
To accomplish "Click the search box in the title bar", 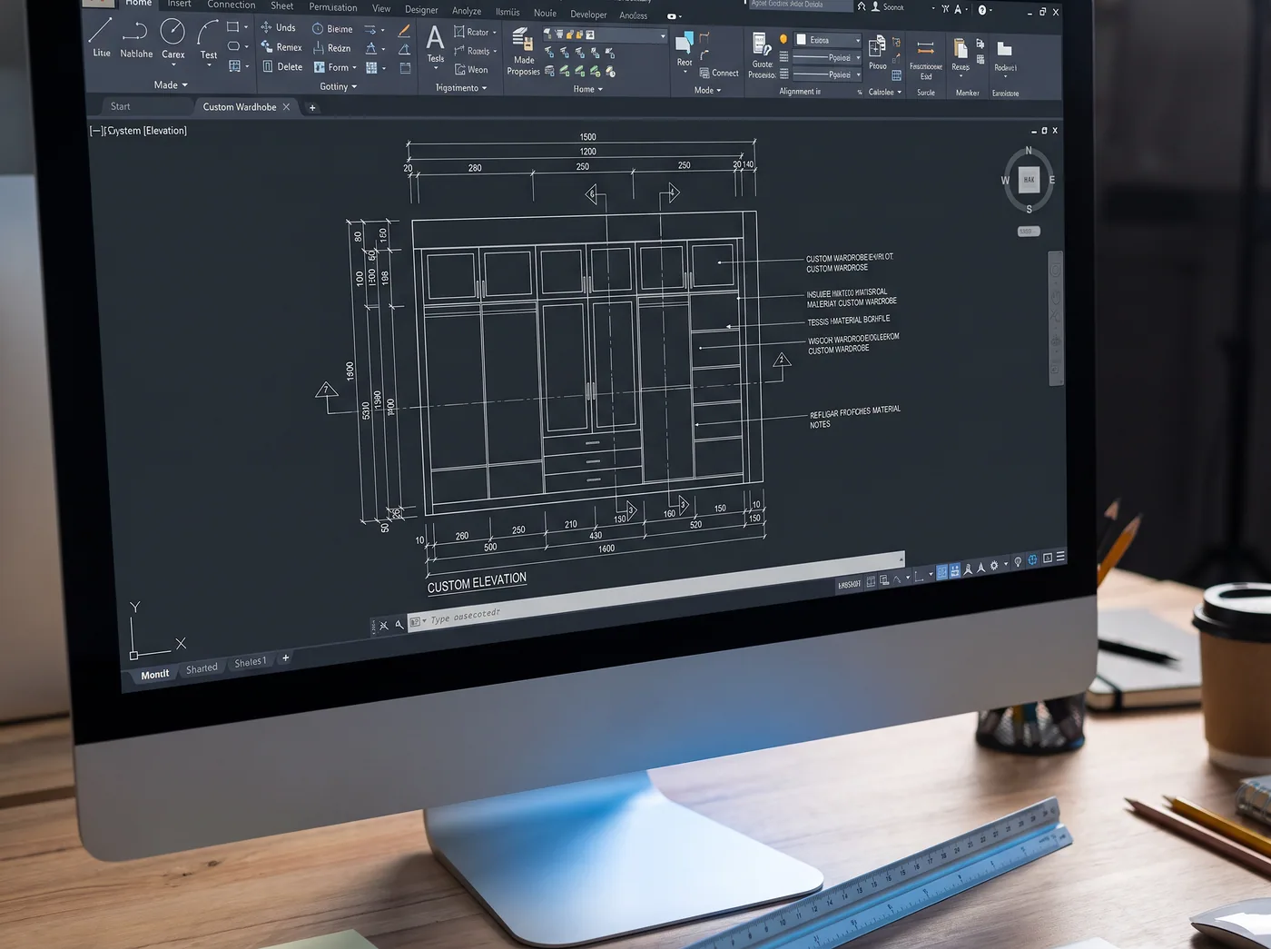I will coord(801,5).
